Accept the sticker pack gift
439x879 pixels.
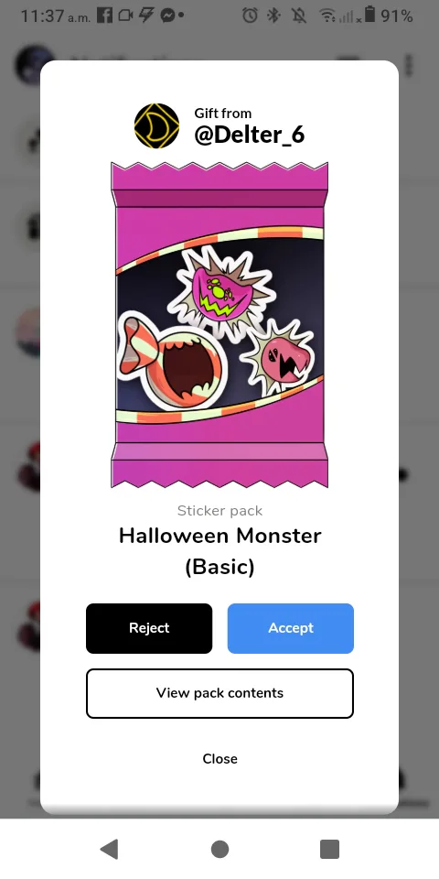[291, 628]
